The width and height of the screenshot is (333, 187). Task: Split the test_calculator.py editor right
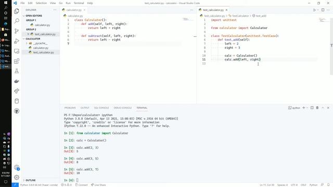click(323, 10)
